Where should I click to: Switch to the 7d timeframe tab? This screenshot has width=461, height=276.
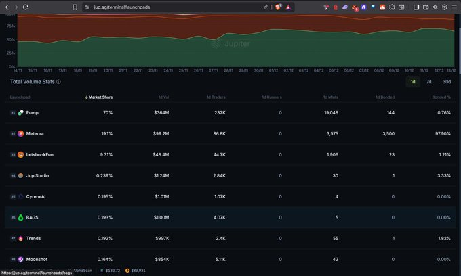[429, 82]
